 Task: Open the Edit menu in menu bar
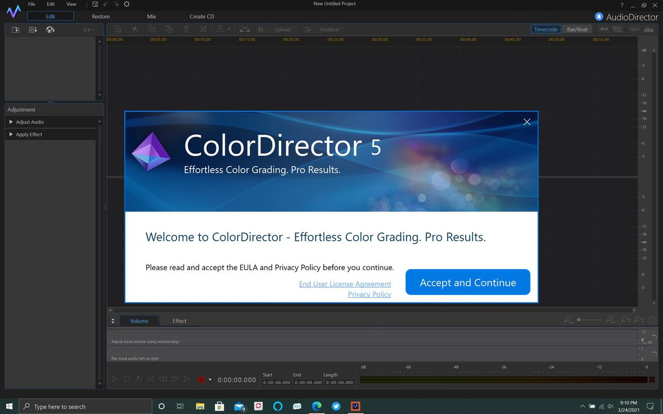click(x=51, y=4)
